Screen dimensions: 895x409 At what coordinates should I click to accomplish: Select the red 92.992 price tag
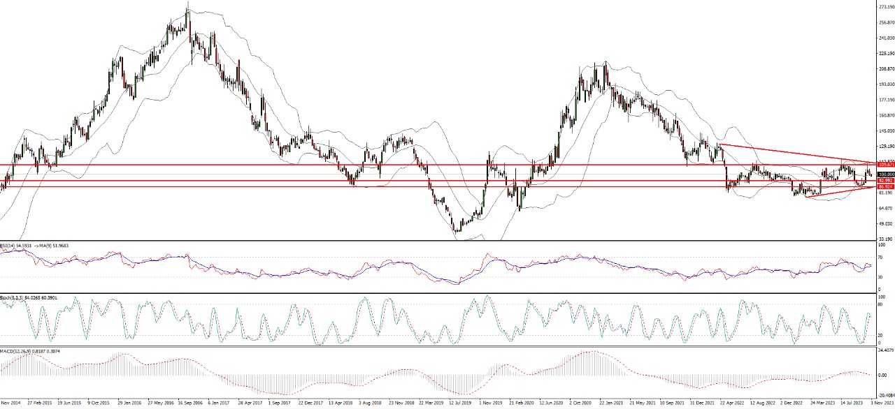(x=885, y=181)
